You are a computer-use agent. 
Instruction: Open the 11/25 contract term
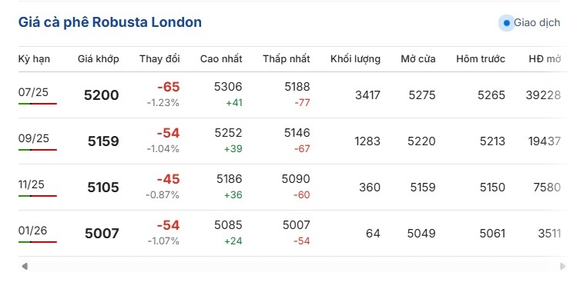point(32,184)
